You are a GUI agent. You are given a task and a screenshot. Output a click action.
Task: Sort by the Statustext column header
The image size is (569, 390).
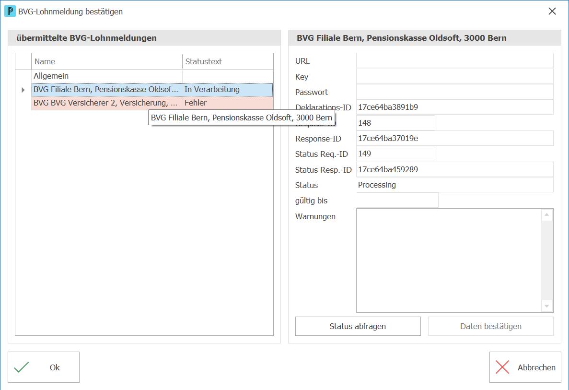(228, 61)
